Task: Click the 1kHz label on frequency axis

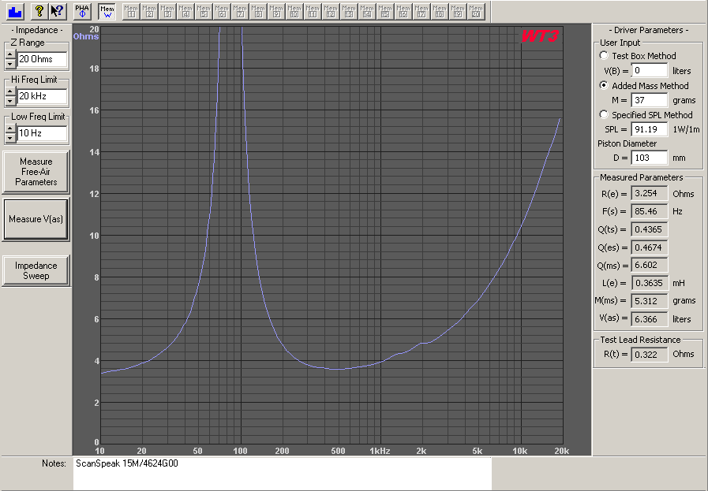Action: 380,451
